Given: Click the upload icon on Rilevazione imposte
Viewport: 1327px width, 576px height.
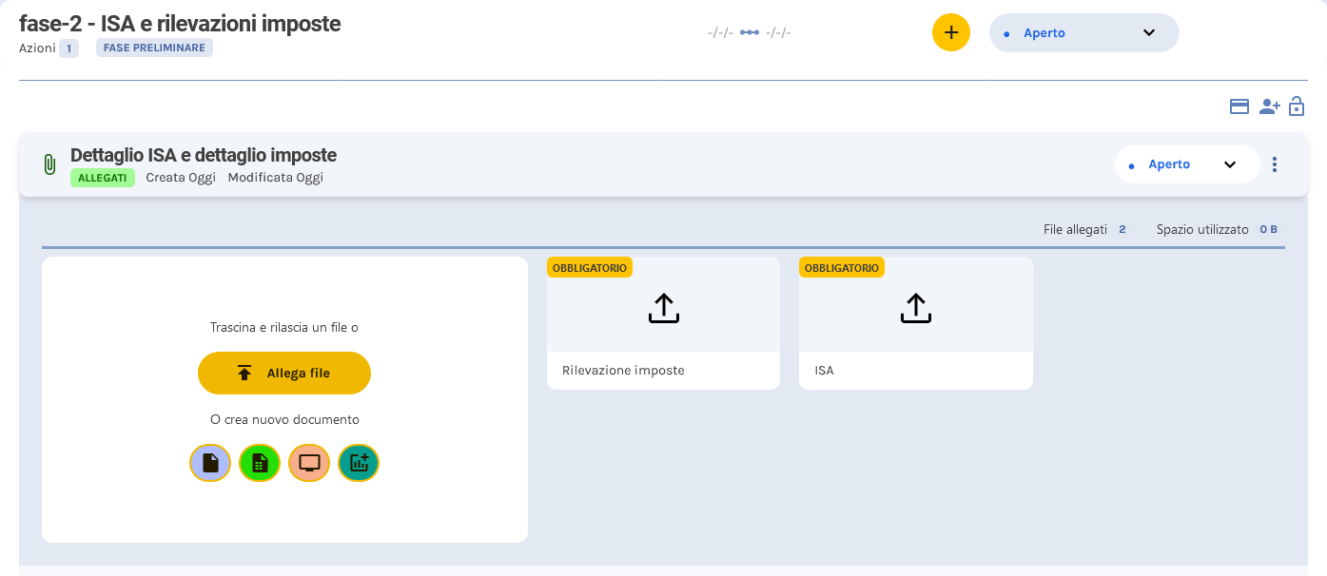Looking at the screenshot, I should [663, 307].
